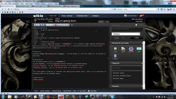Open the Tools menu in Opera

click(26, 4)
